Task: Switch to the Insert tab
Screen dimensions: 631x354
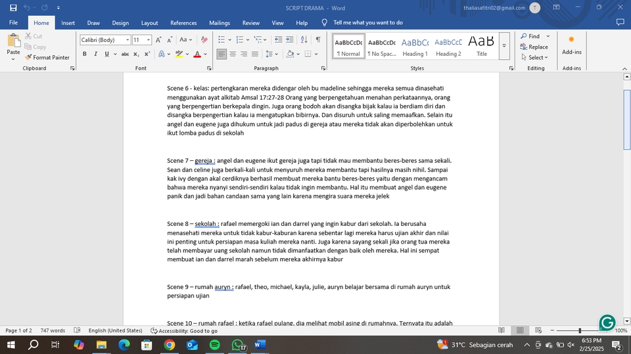Action: click(68, 23)
